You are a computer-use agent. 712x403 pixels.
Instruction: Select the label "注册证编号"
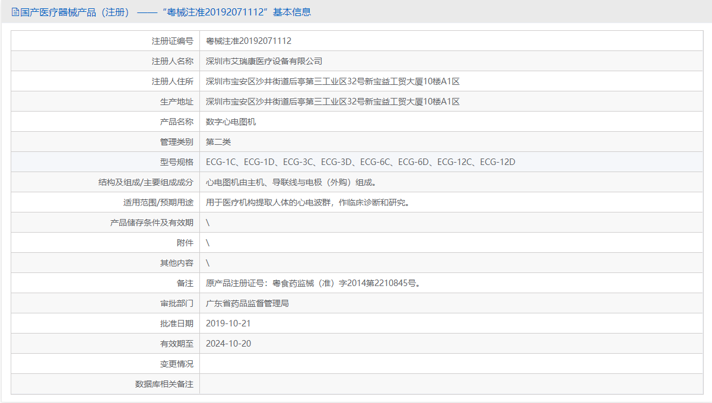pos(173,41)
